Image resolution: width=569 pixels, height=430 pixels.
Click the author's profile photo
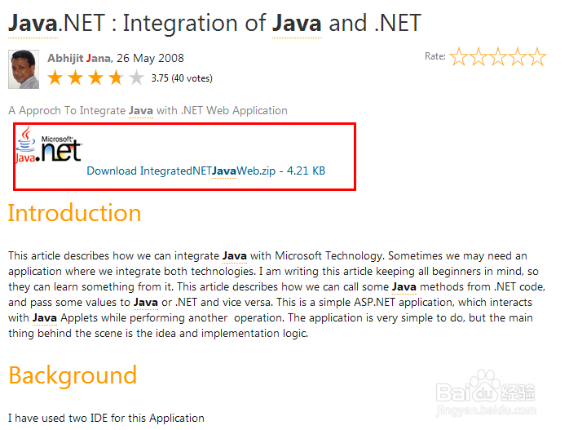point(24,69)
